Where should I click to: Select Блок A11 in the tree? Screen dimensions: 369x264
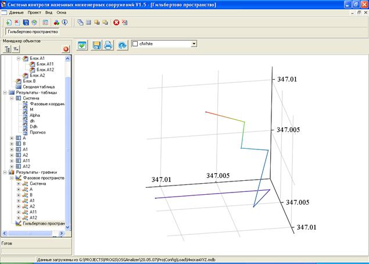[x=45, y=64]
